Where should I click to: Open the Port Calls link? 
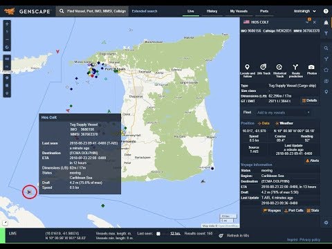294,210
